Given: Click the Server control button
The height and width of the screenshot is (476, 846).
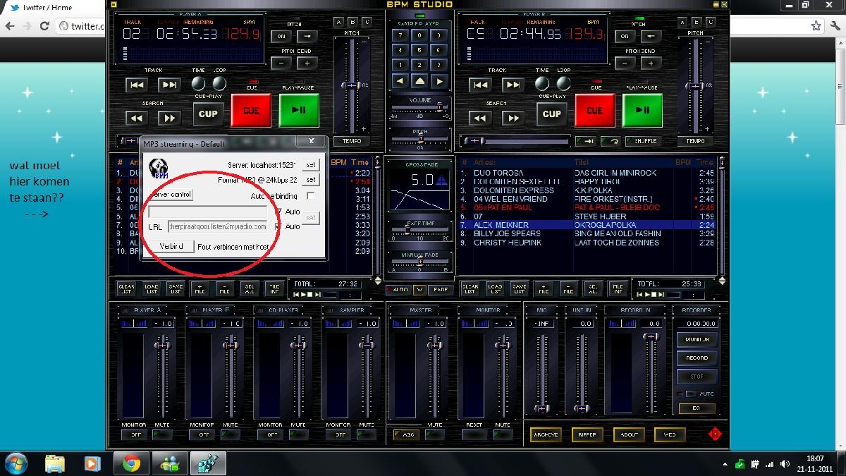Looking at the screenshot, I should [x=171, y=194].
